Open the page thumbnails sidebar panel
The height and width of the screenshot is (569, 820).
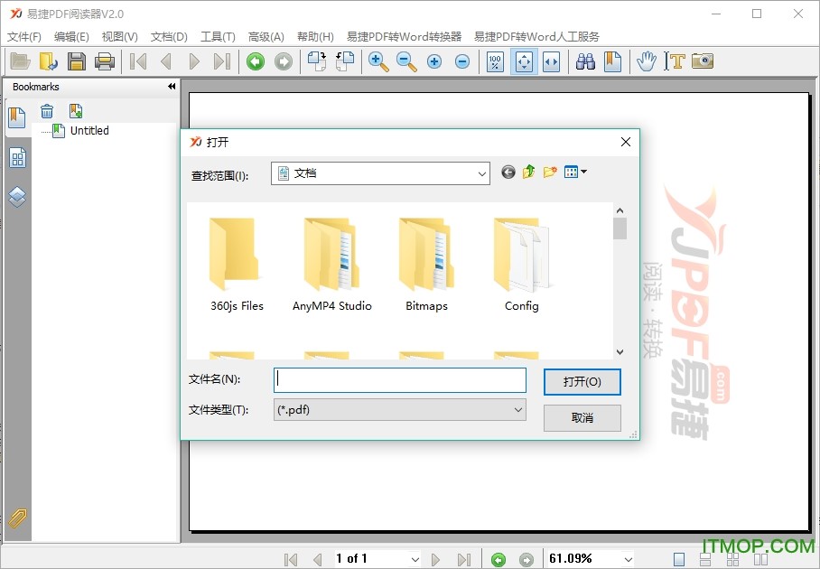[17, 157]
